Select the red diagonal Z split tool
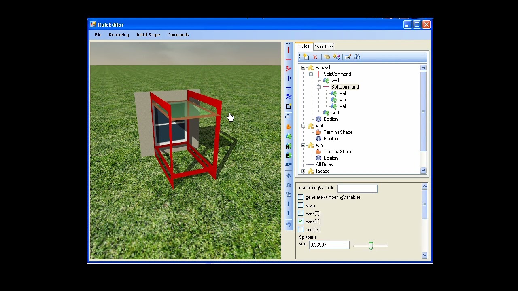 [x=288, y=69]
